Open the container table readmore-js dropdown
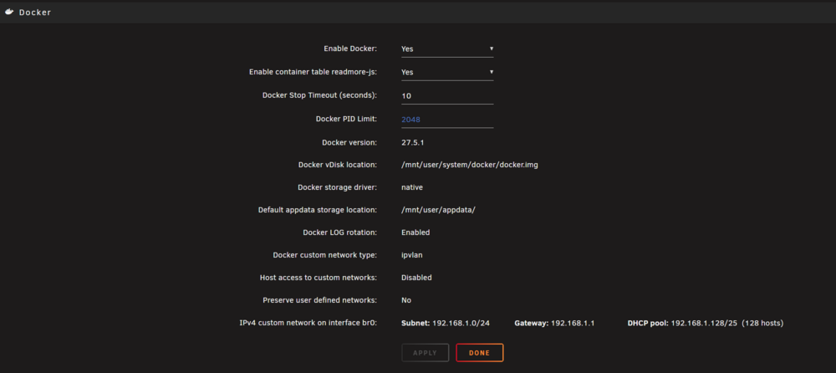 pos(447,72)
